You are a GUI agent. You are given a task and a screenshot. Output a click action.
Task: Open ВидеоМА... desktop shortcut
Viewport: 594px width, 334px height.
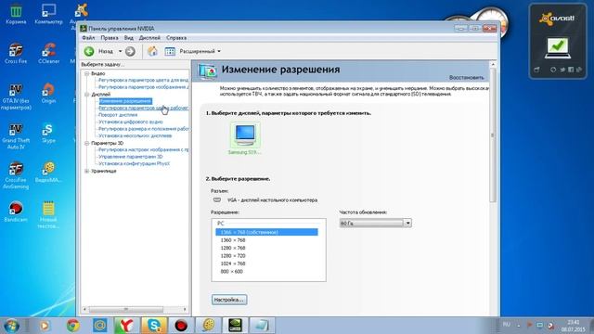point(48,173)
